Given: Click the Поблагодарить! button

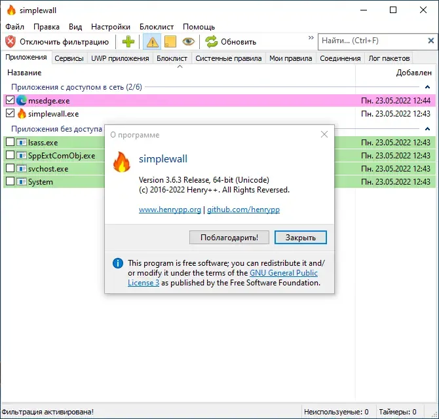Looking at the screenshot, I should tap(229, 238).
